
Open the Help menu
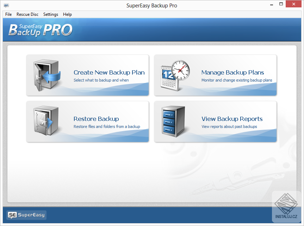(x=67, y=14)
